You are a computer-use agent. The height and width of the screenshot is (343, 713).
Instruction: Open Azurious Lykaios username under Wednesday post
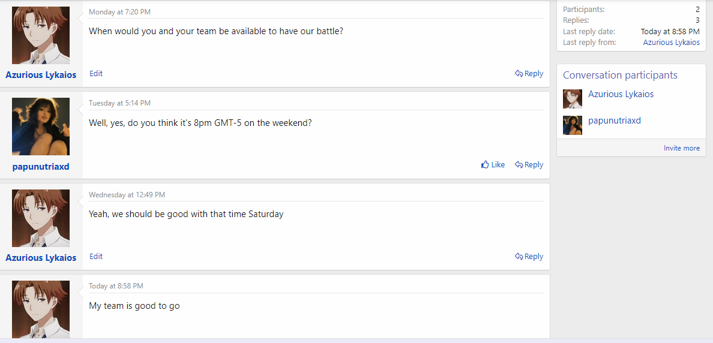[x=41, y=258]
